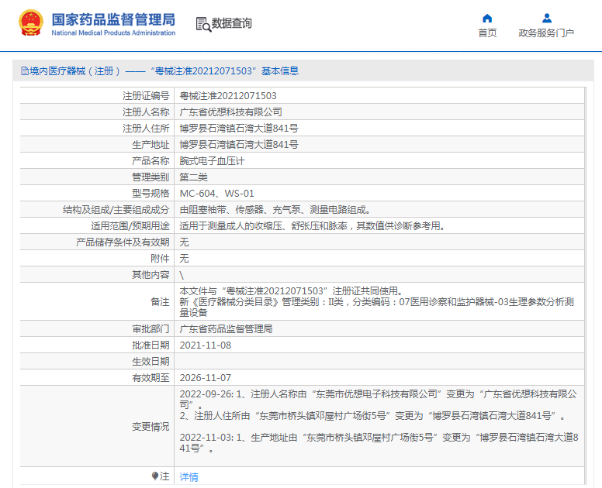Go to 首页 home page
The image size is (602, 488).
487,33
